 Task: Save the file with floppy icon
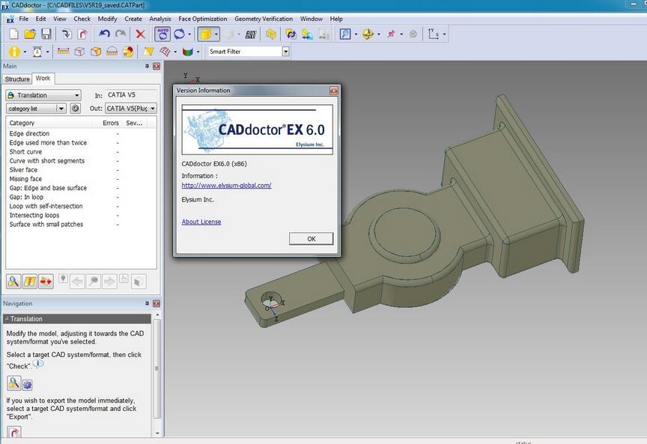(46, 34)
